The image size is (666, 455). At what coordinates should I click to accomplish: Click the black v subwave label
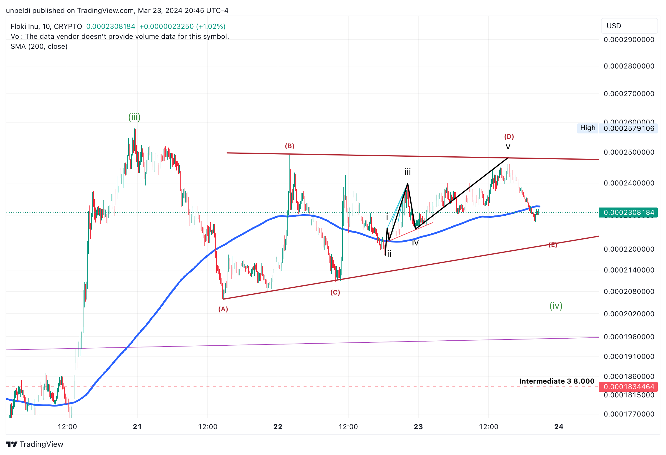tap(508, 147)
